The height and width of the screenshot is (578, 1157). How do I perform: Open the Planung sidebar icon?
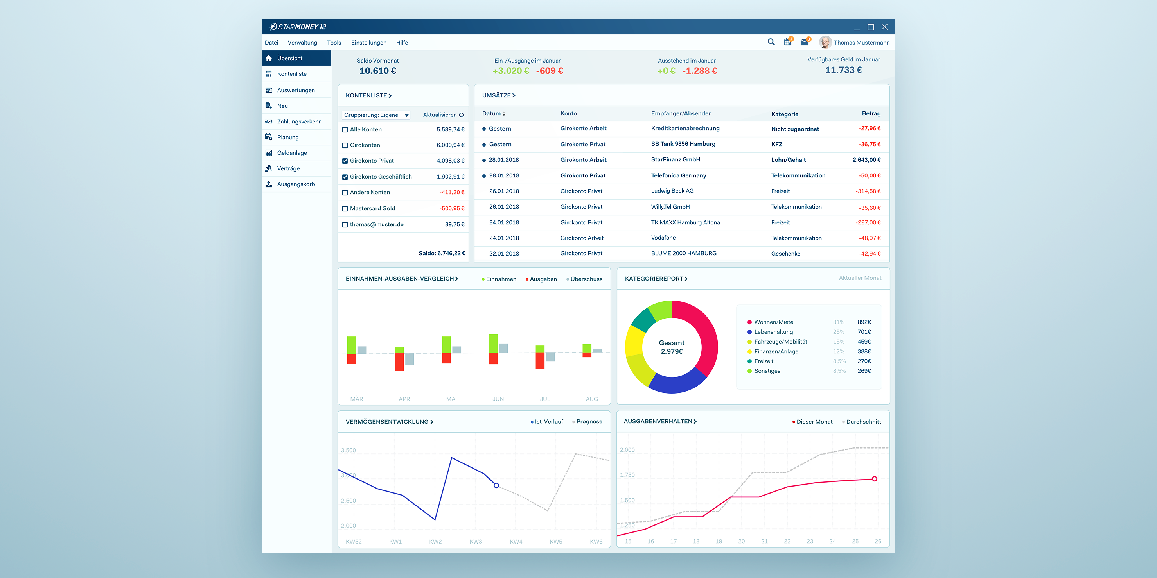[x=269, y=137]
